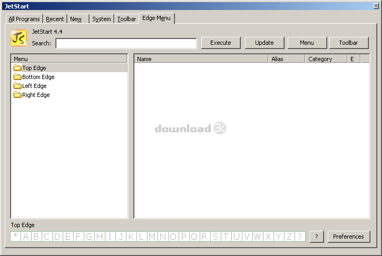This screenshot has width=382, height=256.
Task: Open Preferences
Action: [x=349, y=237]
